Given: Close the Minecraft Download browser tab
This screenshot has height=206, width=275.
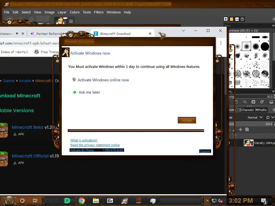Looking at the screenshot, I should pyautogui.click(x=150, y=34).
